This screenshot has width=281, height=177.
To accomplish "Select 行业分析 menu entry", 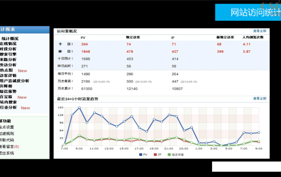I will point(8,108).
